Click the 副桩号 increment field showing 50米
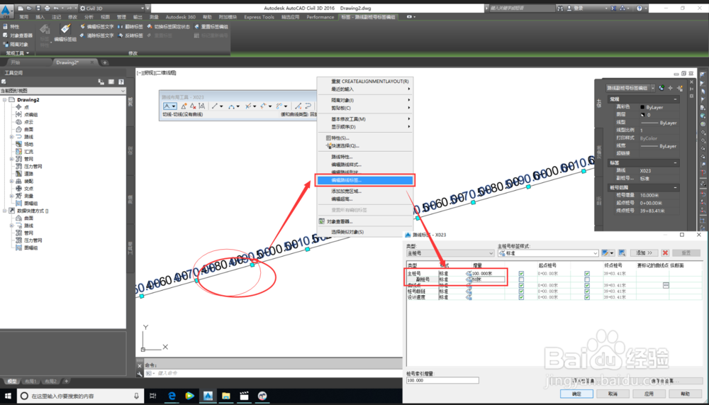The image size is (709, 405). pos(489,279)
